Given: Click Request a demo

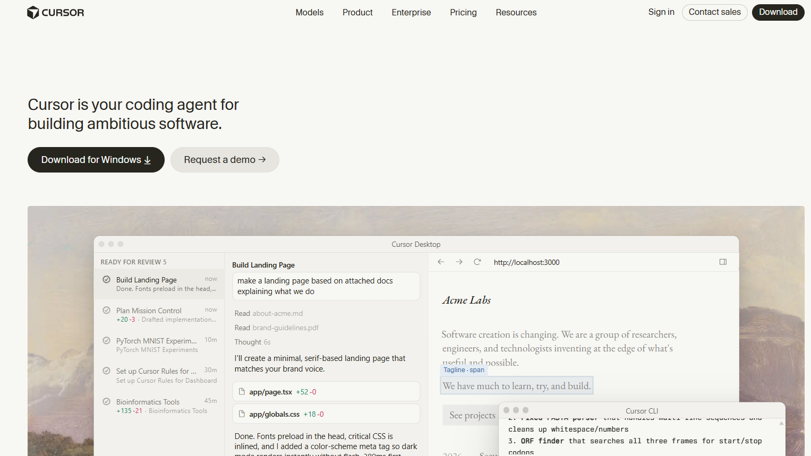Looking at the screenshot, I should coord(225,160).
